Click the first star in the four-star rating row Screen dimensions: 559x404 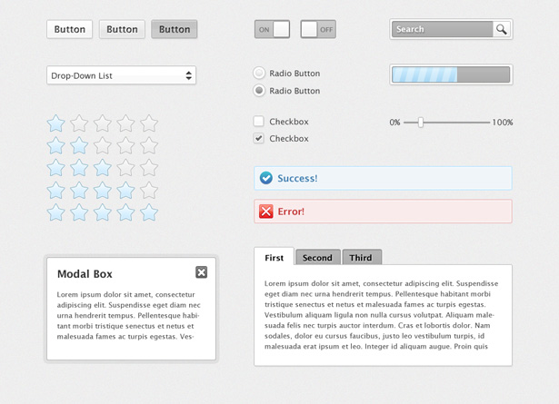(x=56, y=191)
